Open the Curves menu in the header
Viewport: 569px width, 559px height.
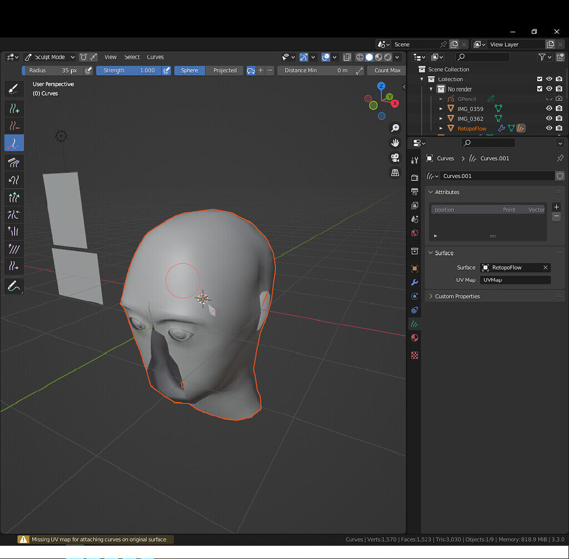(x=155, y=57)
